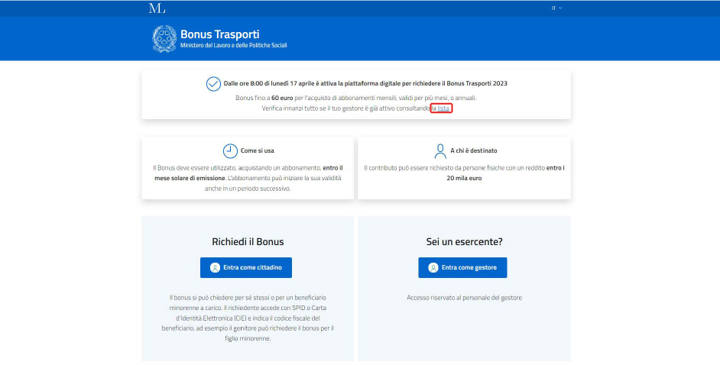
Task: Click the A chi è destinato card title
Action: 474,151
